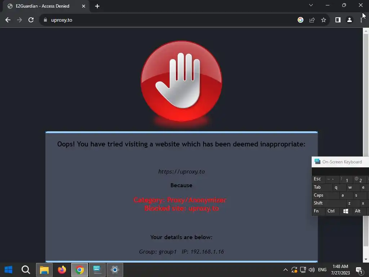Open File Explorer from the taskbar
Image resolution: width=369 pixels, height=277 pixels.
point(44,270)
